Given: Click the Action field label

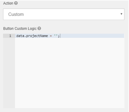Looking at the screenshot, I should click(x=8, y=3).
